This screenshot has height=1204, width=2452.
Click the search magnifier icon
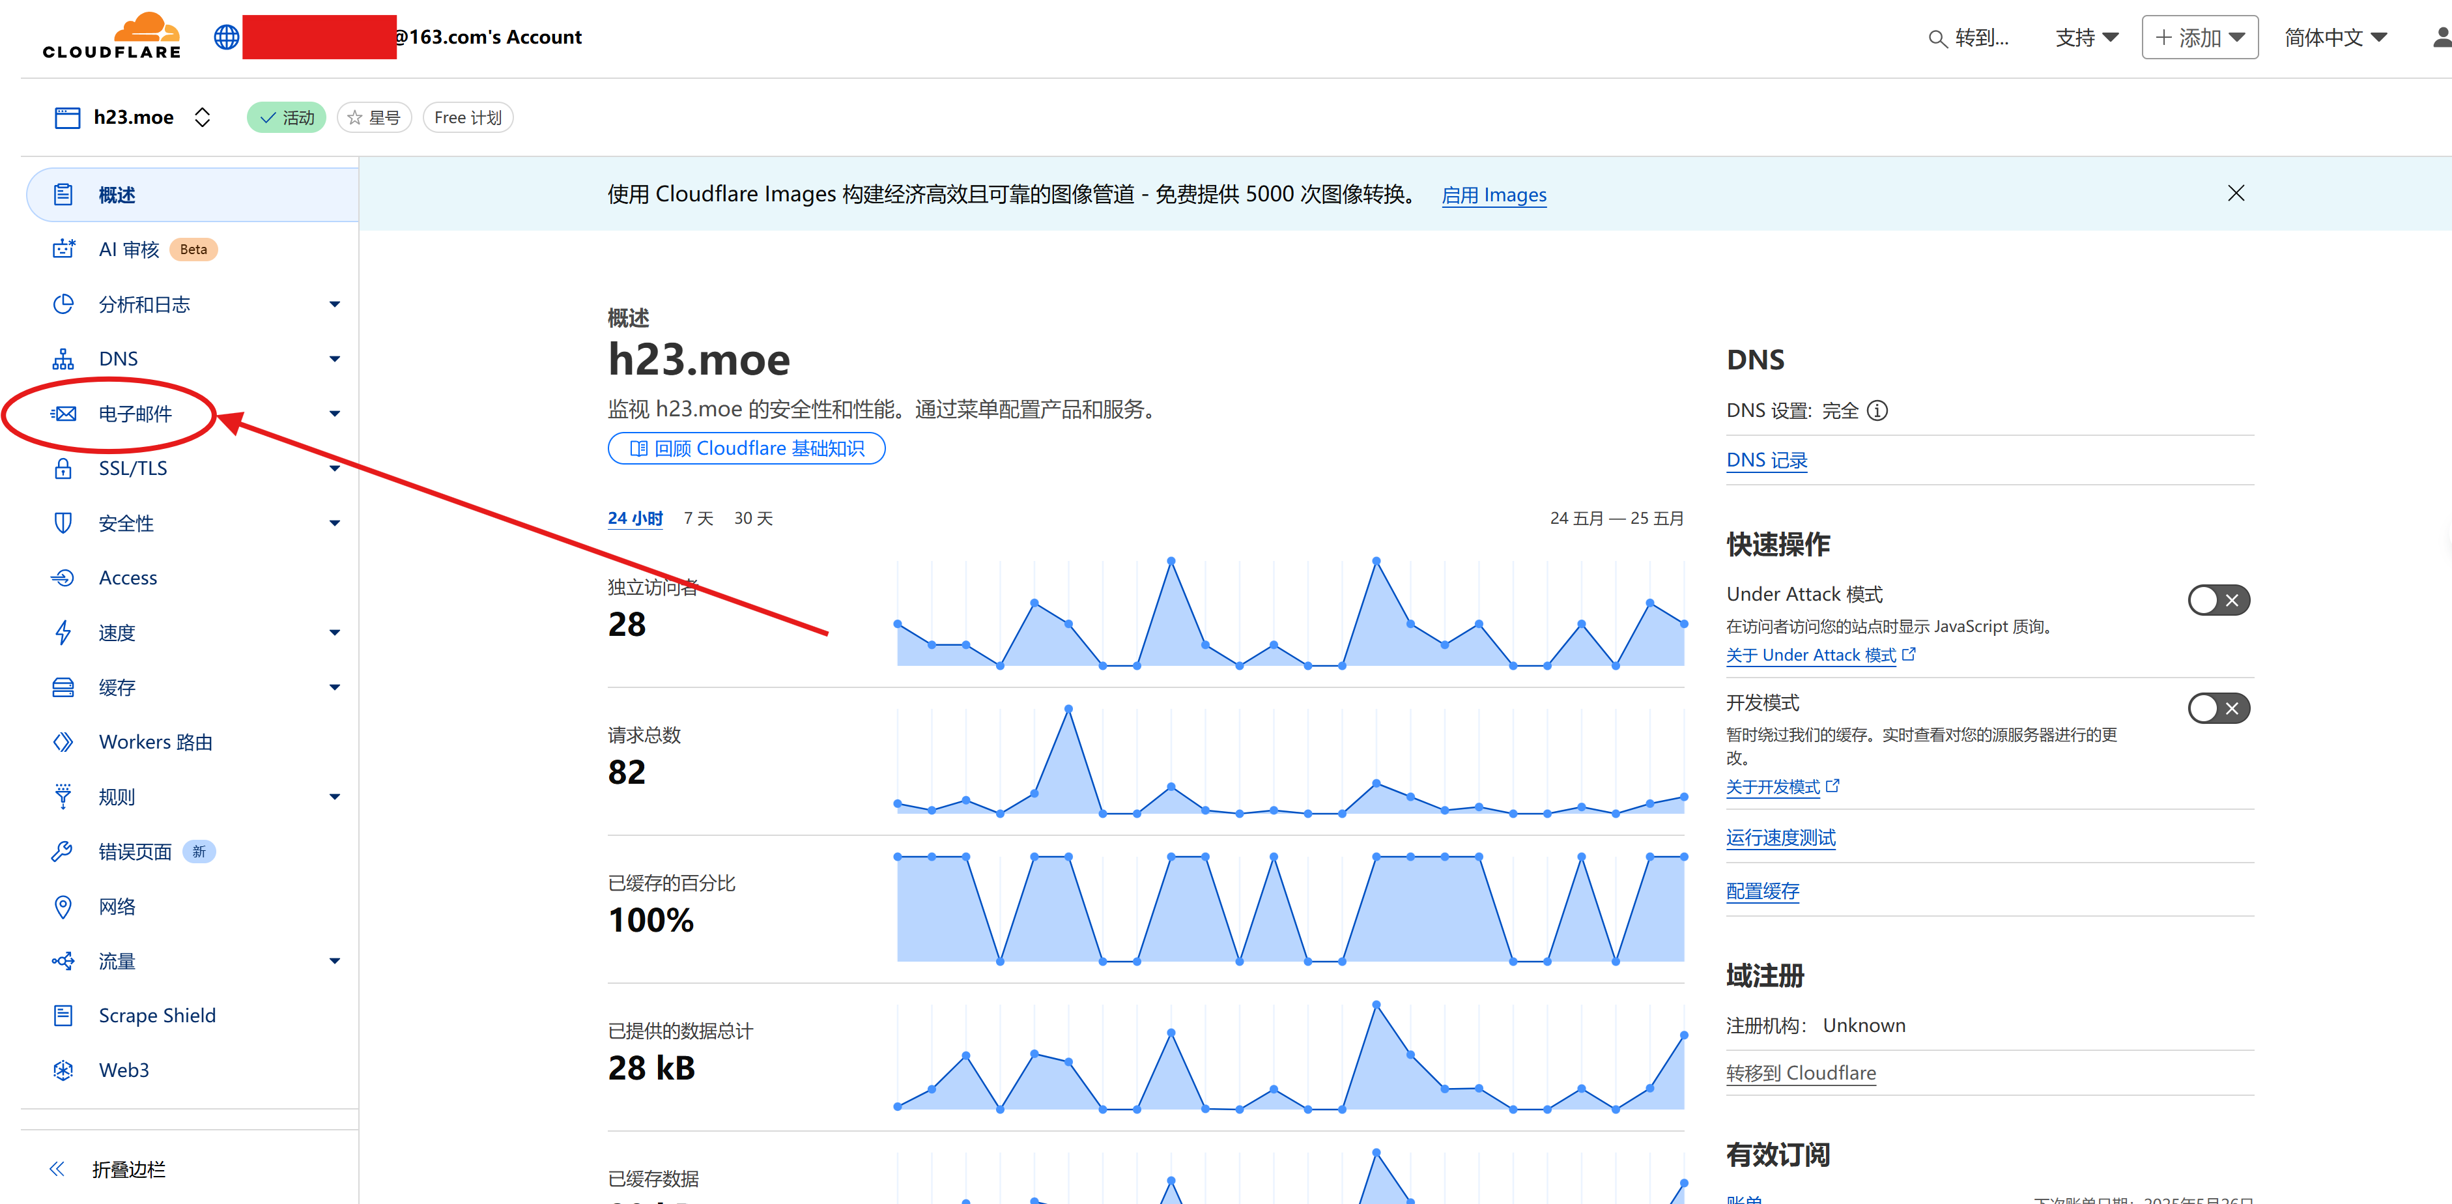(x=1937, y=39)
